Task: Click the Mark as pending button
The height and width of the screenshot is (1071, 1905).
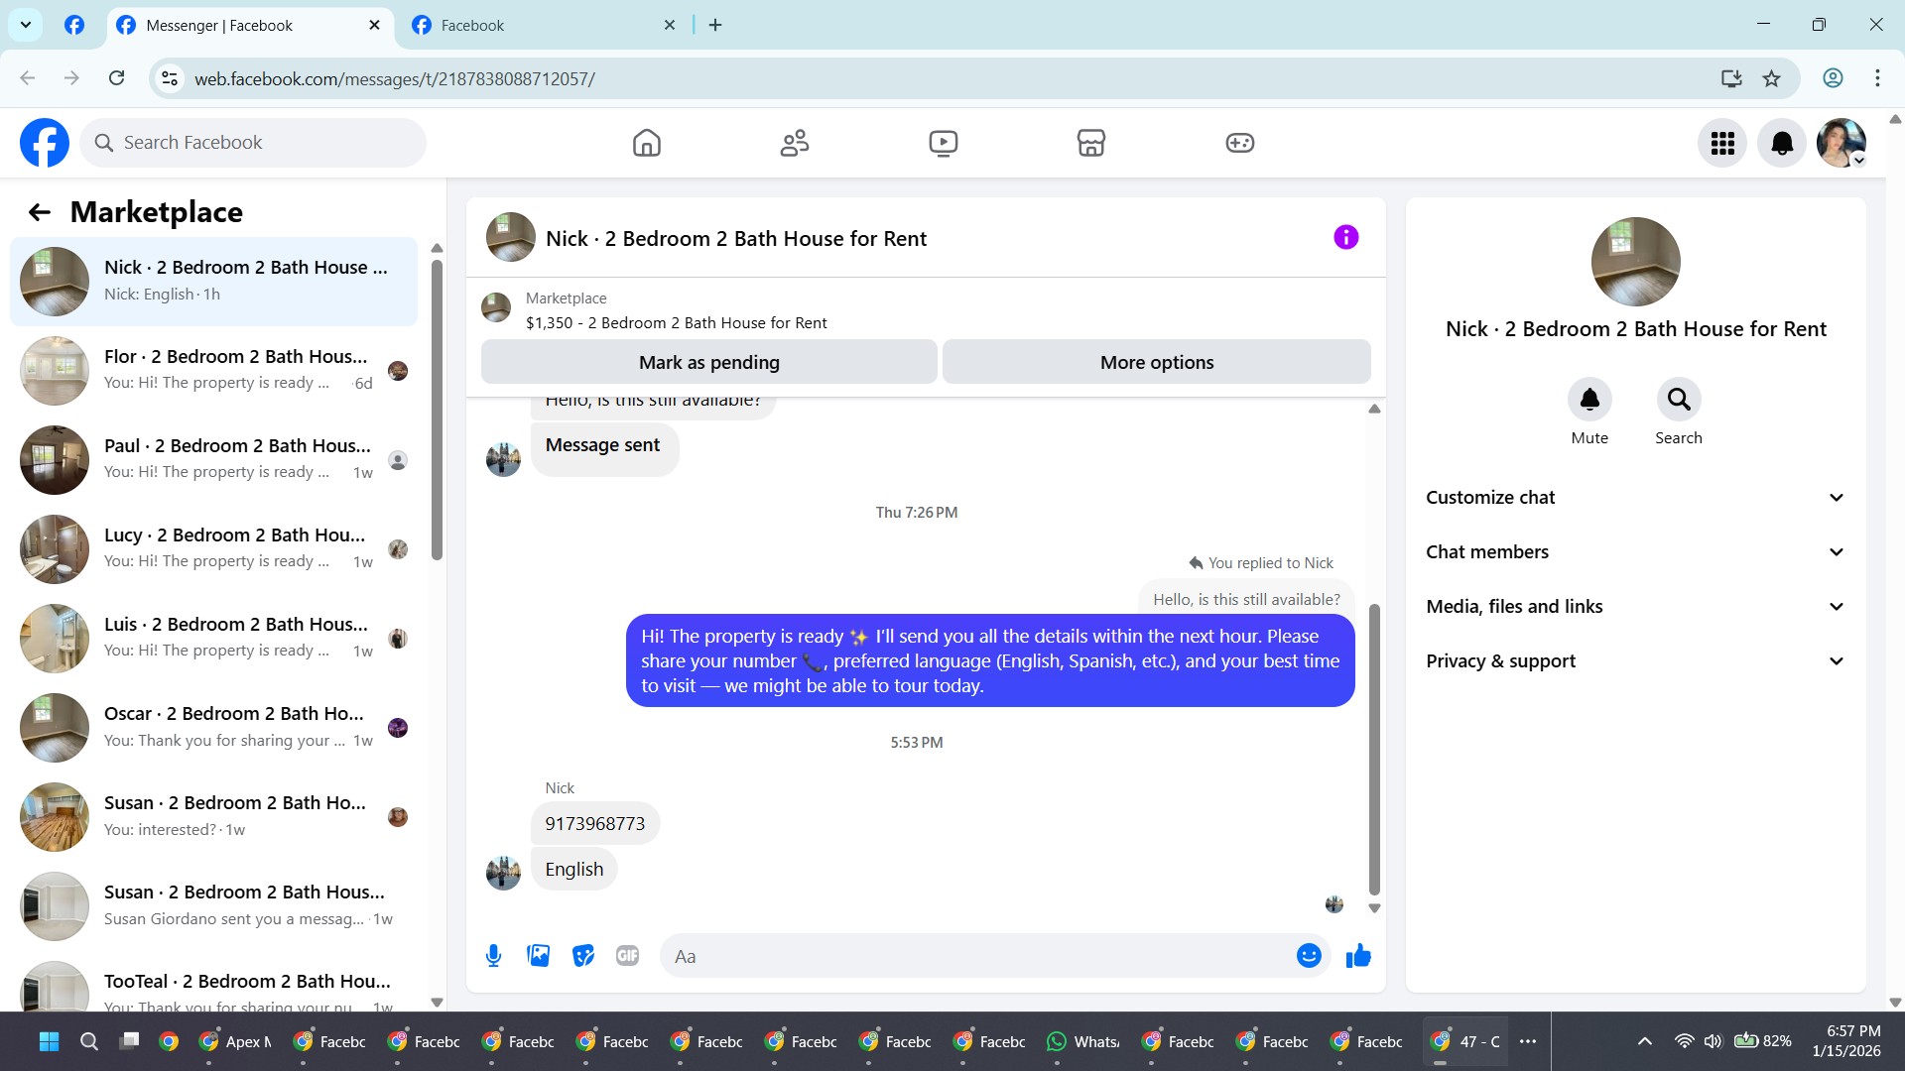Action: [708, 363]
